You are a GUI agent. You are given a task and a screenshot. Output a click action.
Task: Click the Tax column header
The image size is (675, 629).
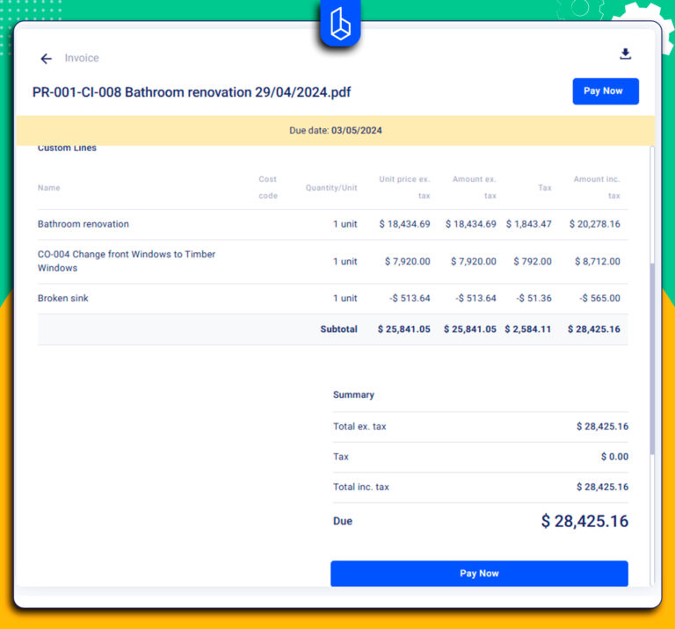click(545, 188)
